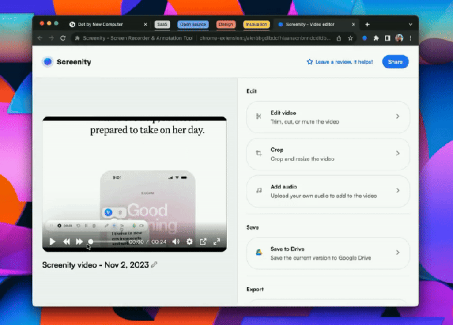Open a new browser tab with plus icon
Viewport: 453px width, 325px height.
click(x=367, y=24)
